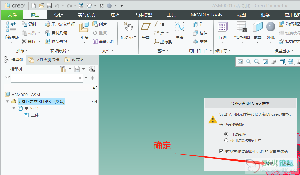Click 创建 (Create) component
Screen dimensions: 300x175
coord(100,24)
